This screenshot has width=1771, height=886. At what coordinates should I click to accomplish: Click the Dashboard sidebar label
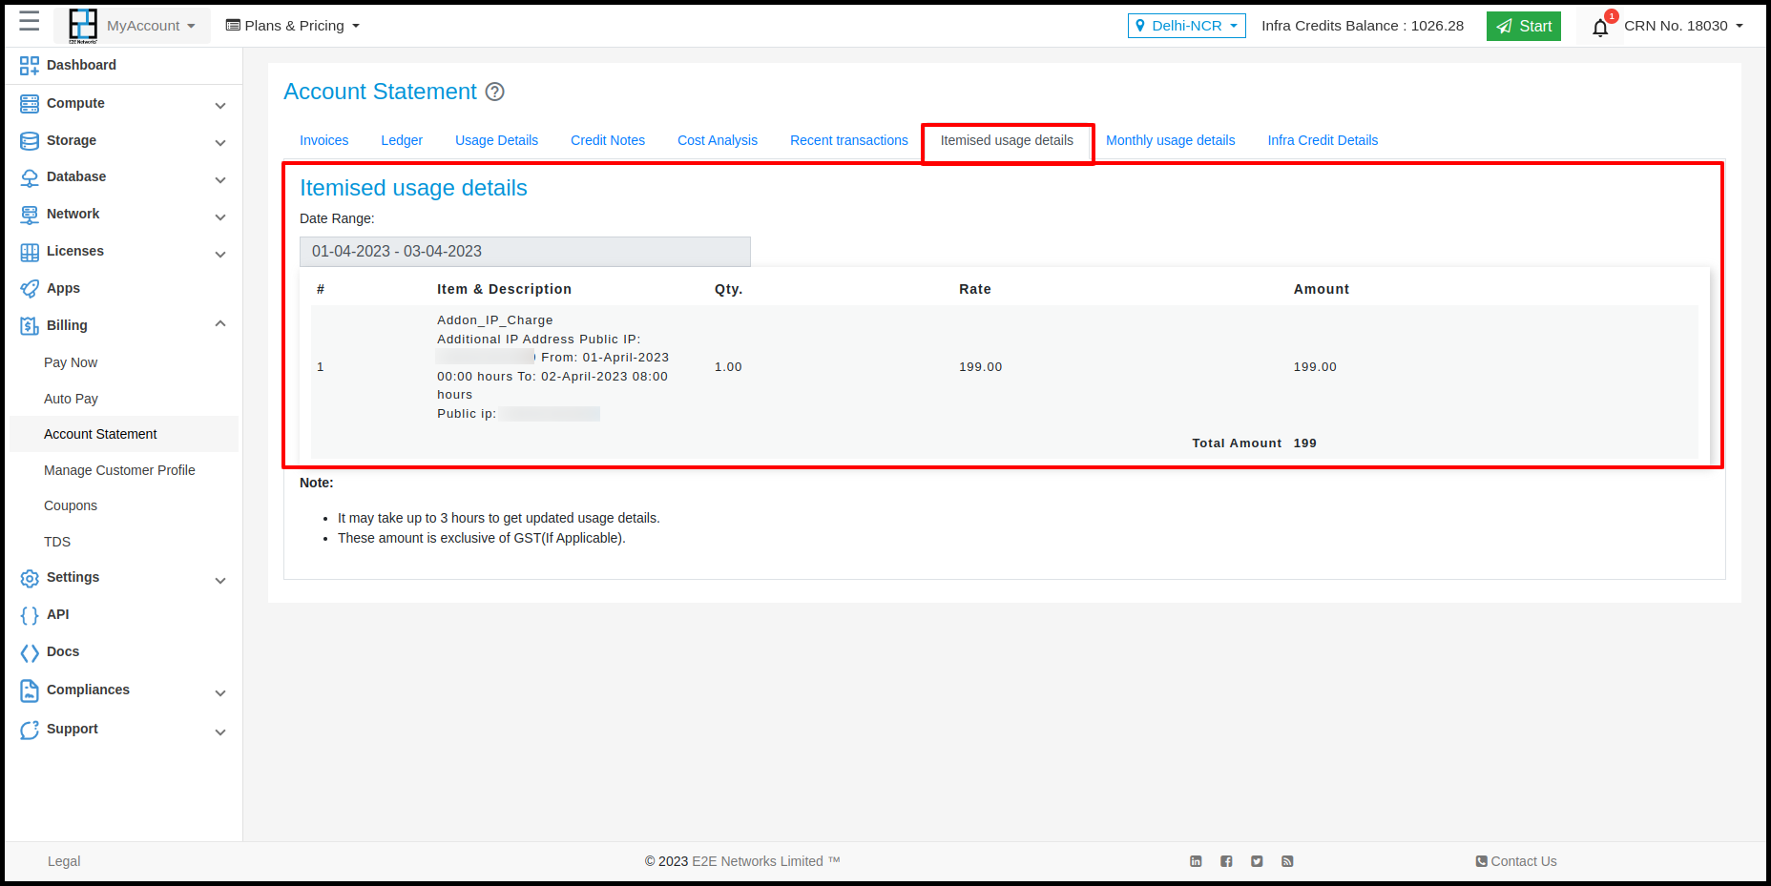[x=81, y=65]
